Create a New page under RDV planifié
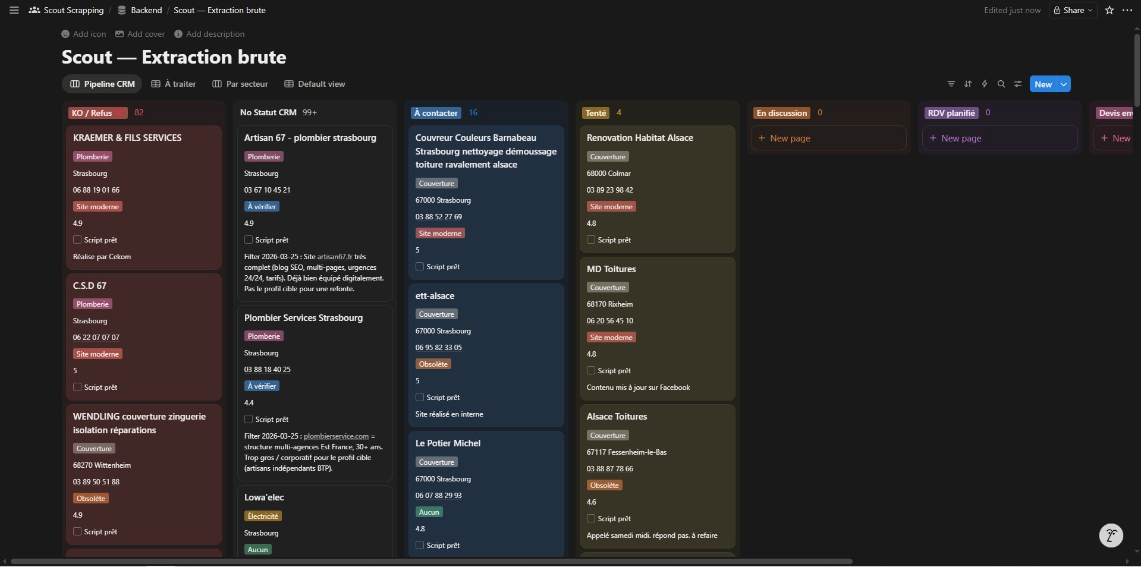Viewport: 1141px width, 567px height. coord(999,138)
